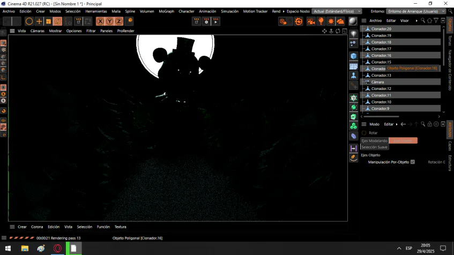Viewport: 454px width, 255px height.
Task: Click viewport pan move arrows icon
Action: point(324,31)
